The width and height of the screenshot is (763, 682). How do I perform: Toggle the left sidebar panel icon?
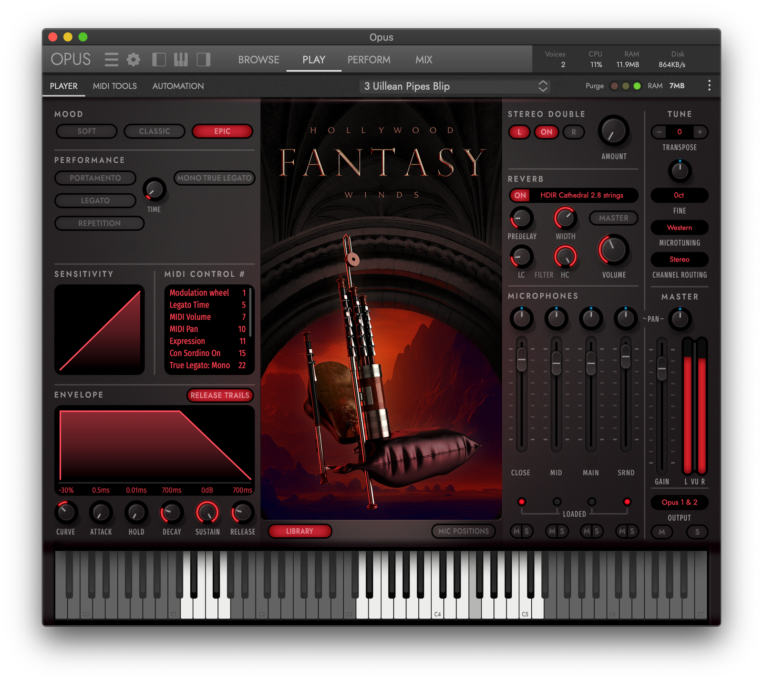159,60
